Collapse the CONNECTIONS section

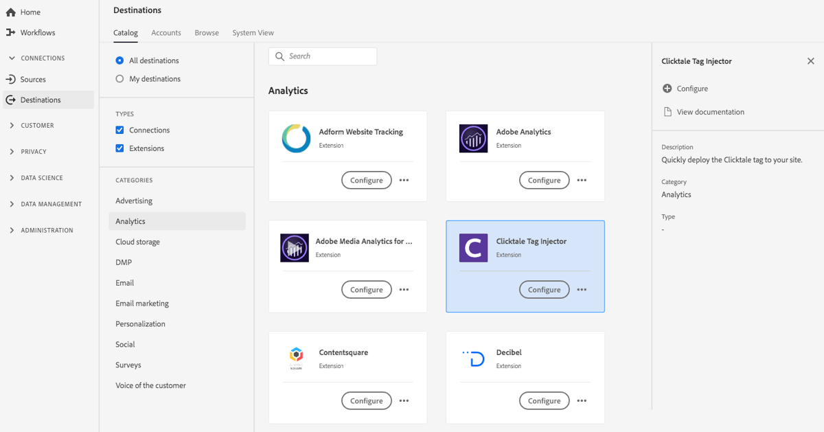coord(11,58)
